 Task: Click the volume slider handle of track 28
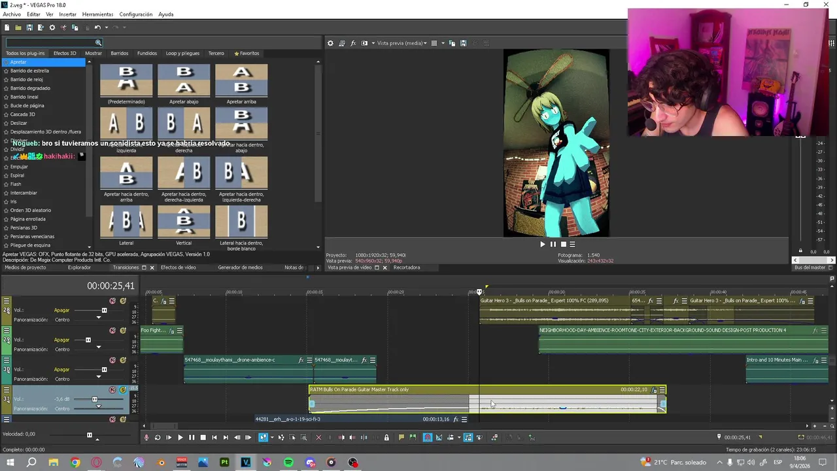[104, 310]
